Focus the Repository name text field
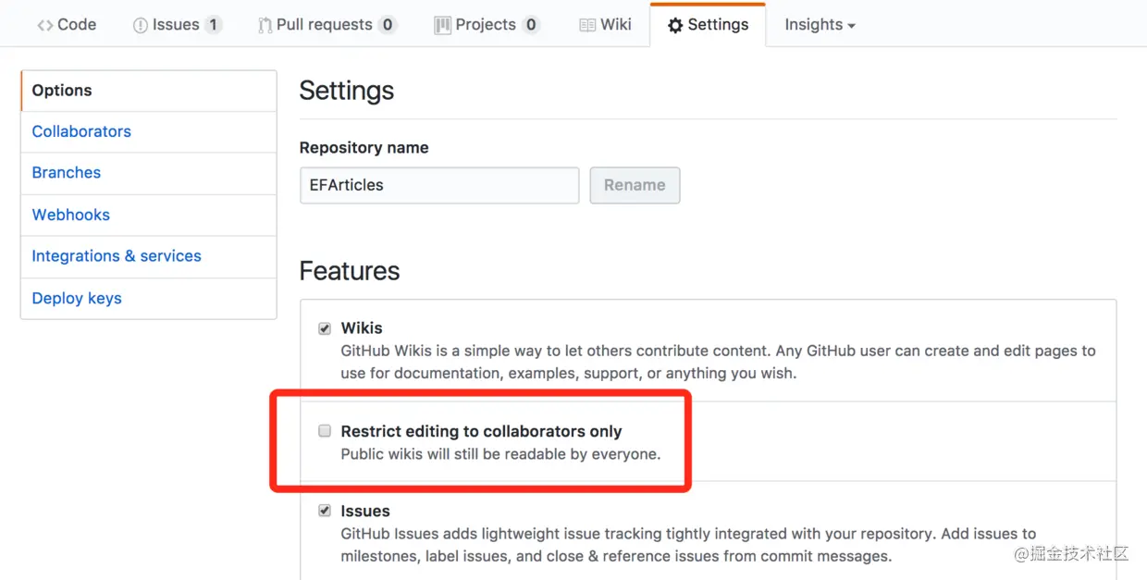 click(439, 185)
